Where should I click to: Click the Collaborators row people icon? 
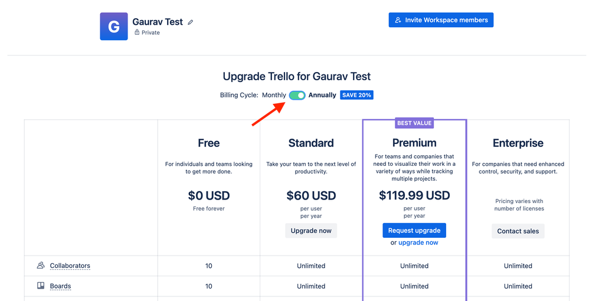[x=41, y=266]
